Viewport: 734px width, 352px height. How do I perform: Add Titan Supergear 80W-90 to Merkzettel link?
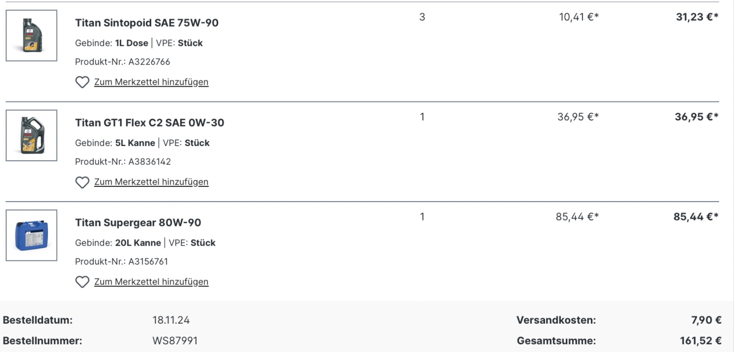click(151, 282)
